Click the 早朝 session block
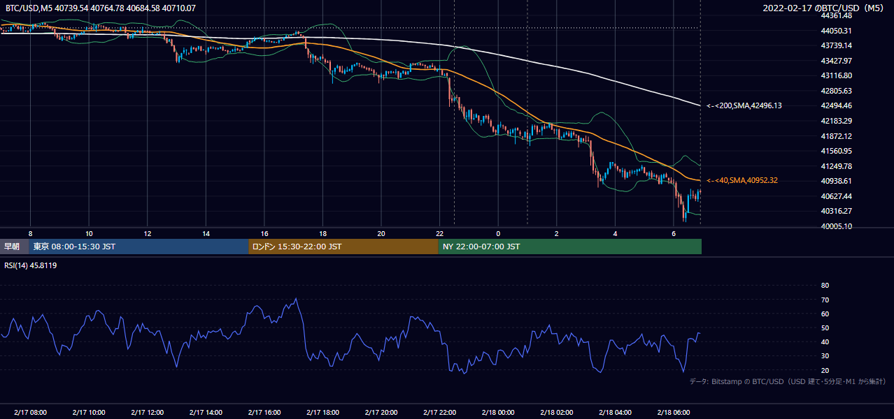Screen dimensions: 894x419 click(14, 247)
